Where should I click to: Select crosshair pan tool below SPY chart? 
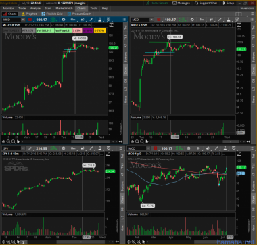[3, 242]
